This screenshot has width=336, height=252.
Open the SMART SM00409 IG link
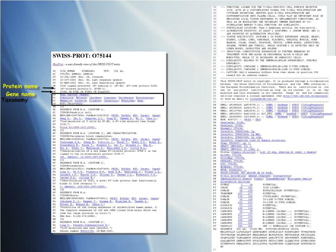[236, 146]
